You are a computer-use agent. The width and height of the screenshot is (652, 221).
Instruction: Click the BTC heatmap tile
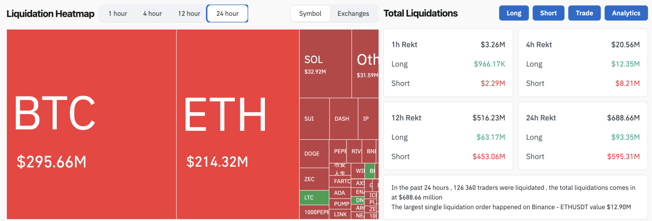[91, 124]
